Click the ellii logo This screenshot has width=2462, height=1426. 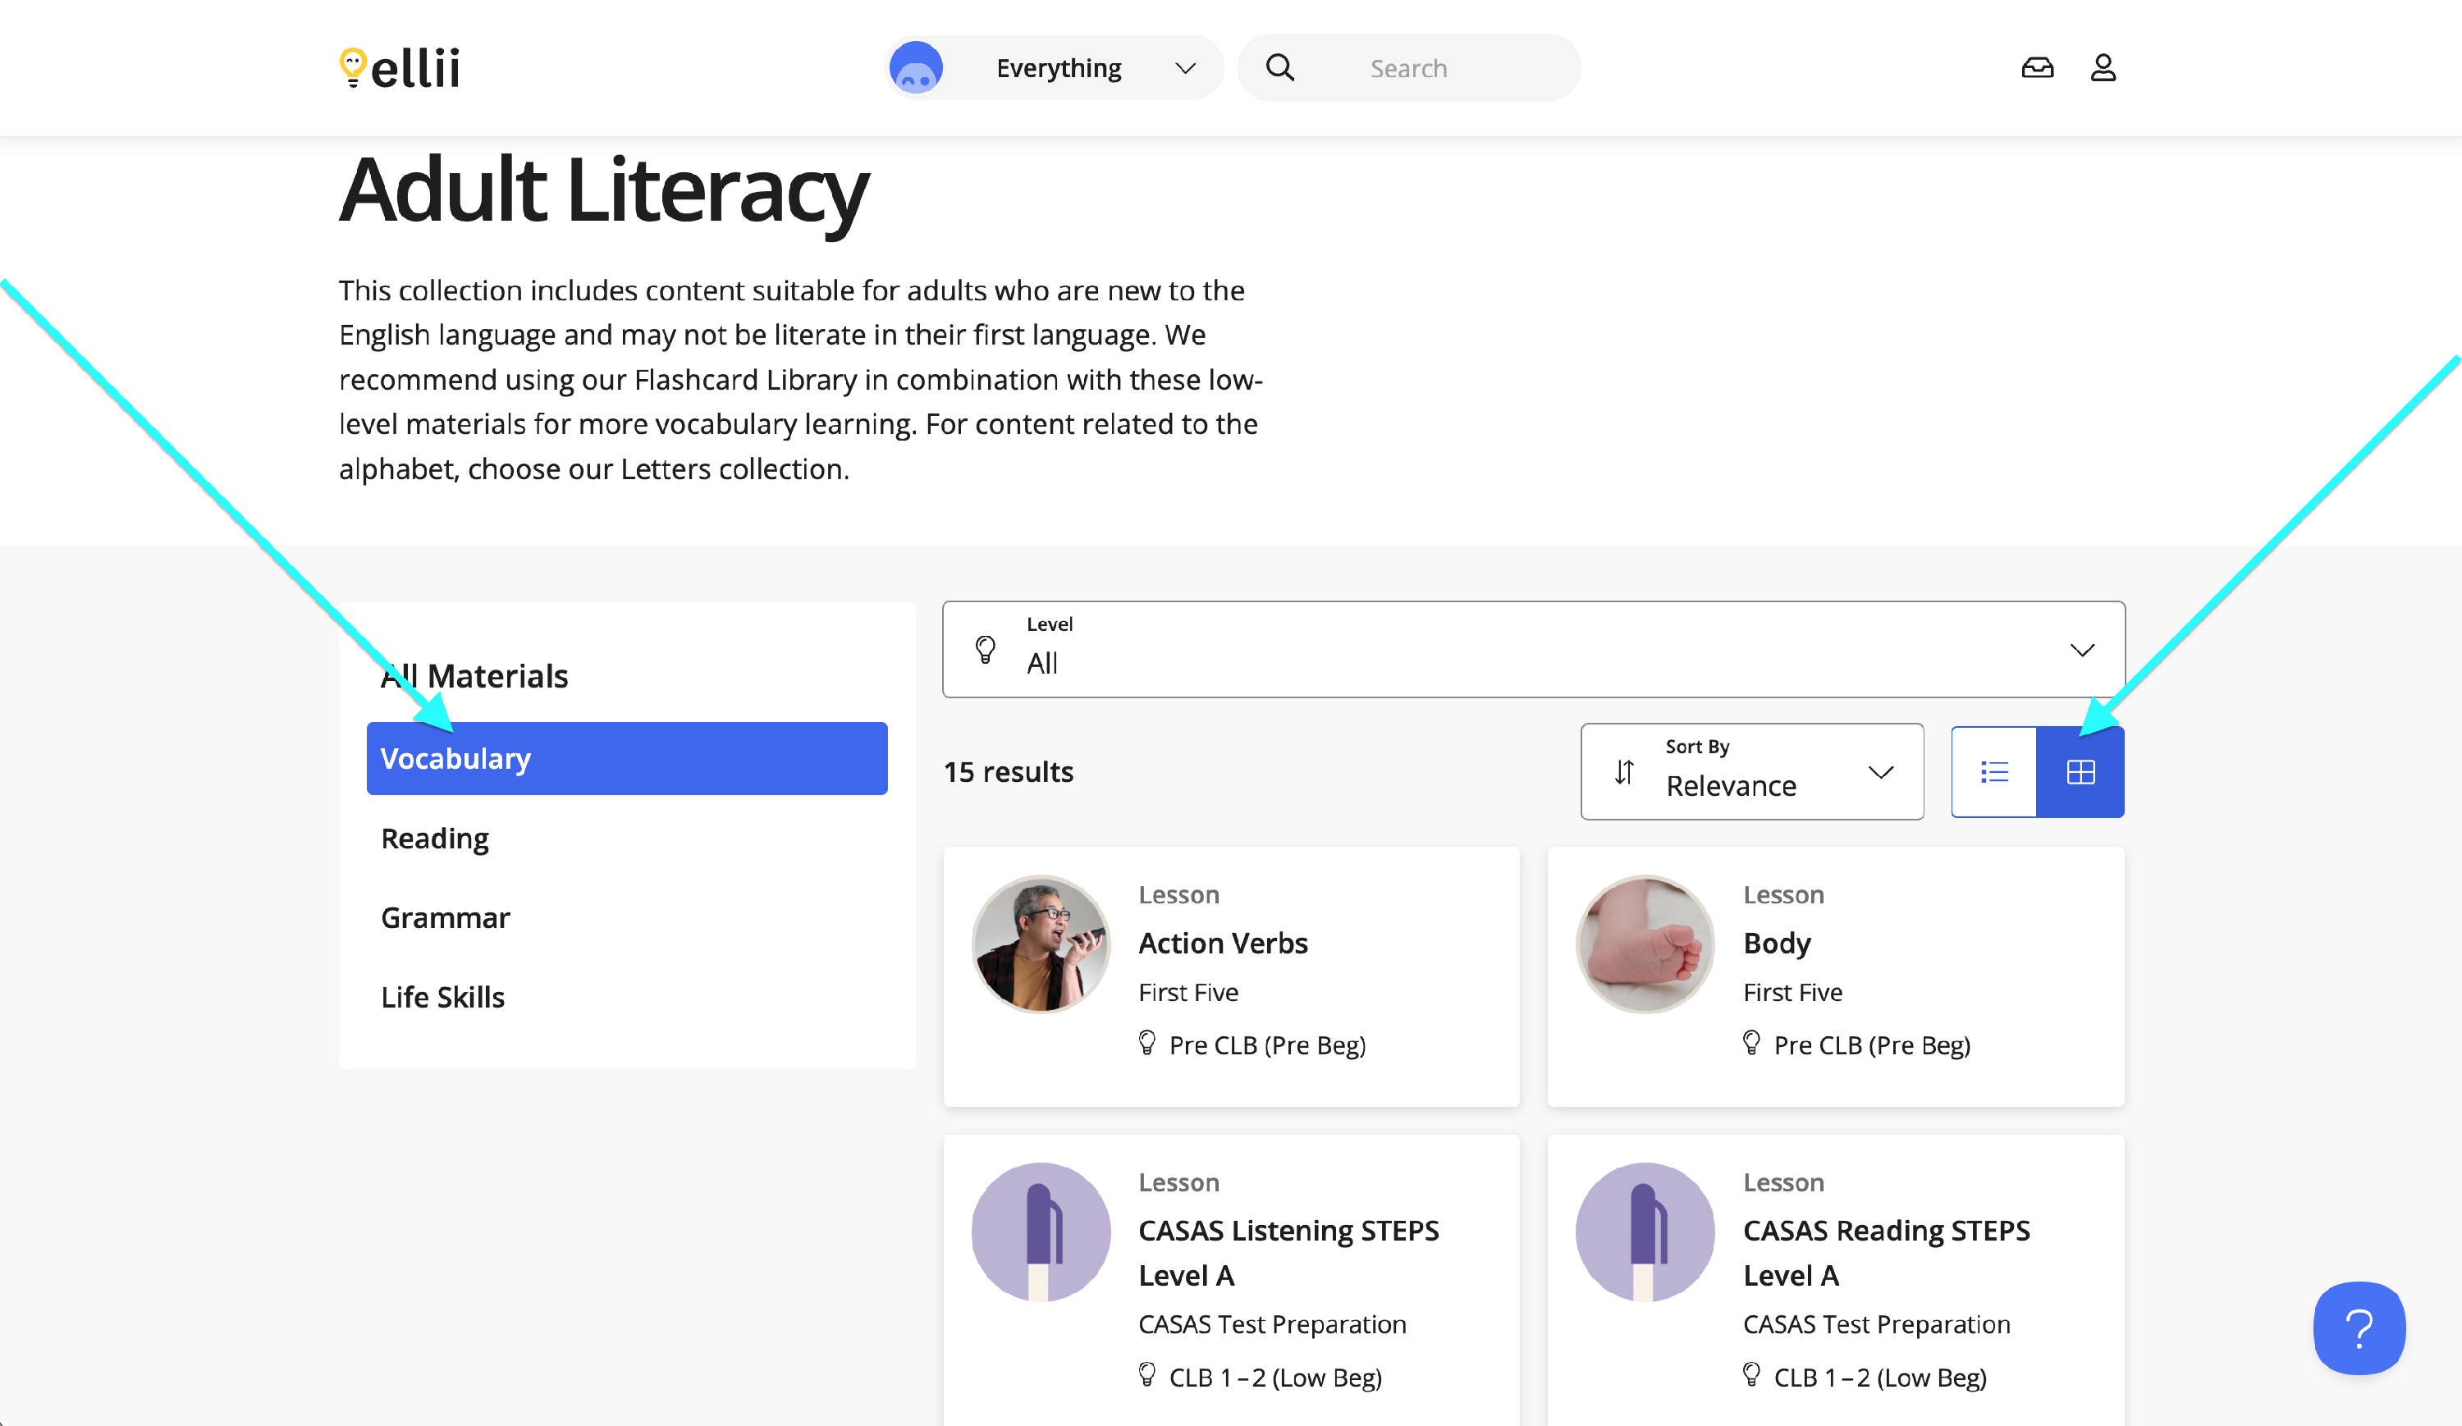tap(400, 68)
